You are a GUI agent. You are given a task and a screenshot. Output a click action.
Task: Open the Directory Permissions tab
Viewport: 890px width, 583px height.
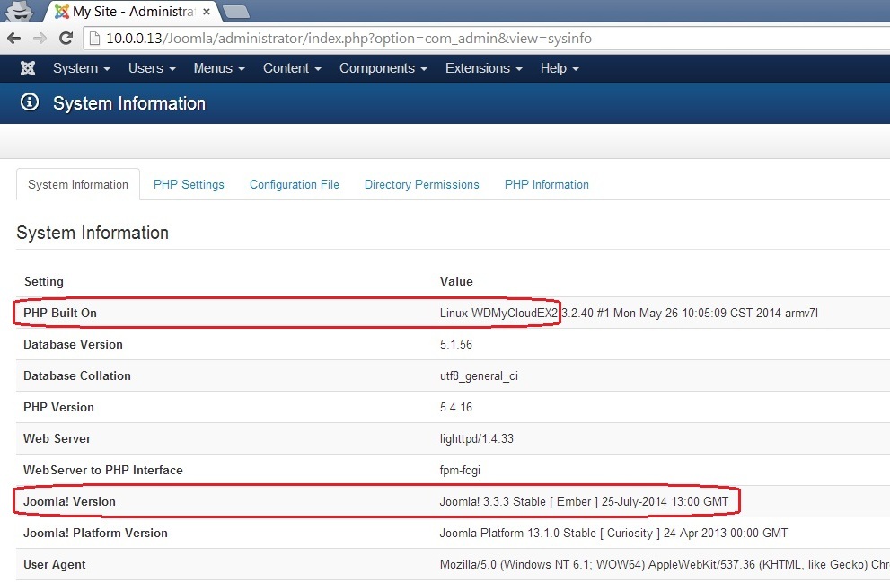pyautogui.click(x=422, y=184)
